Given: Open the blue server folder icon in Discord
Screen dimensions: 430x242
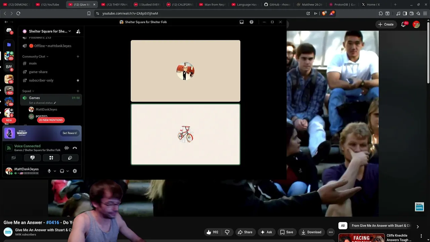Looking at the screenshot, I should coord(9,44).
